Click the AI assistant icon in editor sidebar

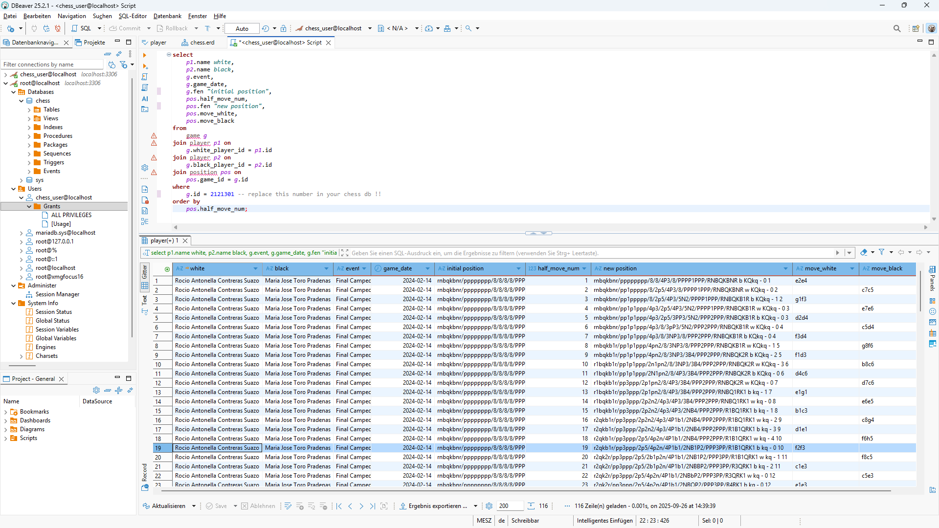click(x=145, y=99)
